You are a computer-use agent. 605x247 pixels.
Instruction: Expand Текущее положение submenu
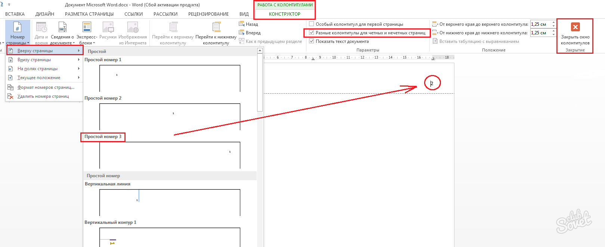pyautogui.click(x=44, y=78)
